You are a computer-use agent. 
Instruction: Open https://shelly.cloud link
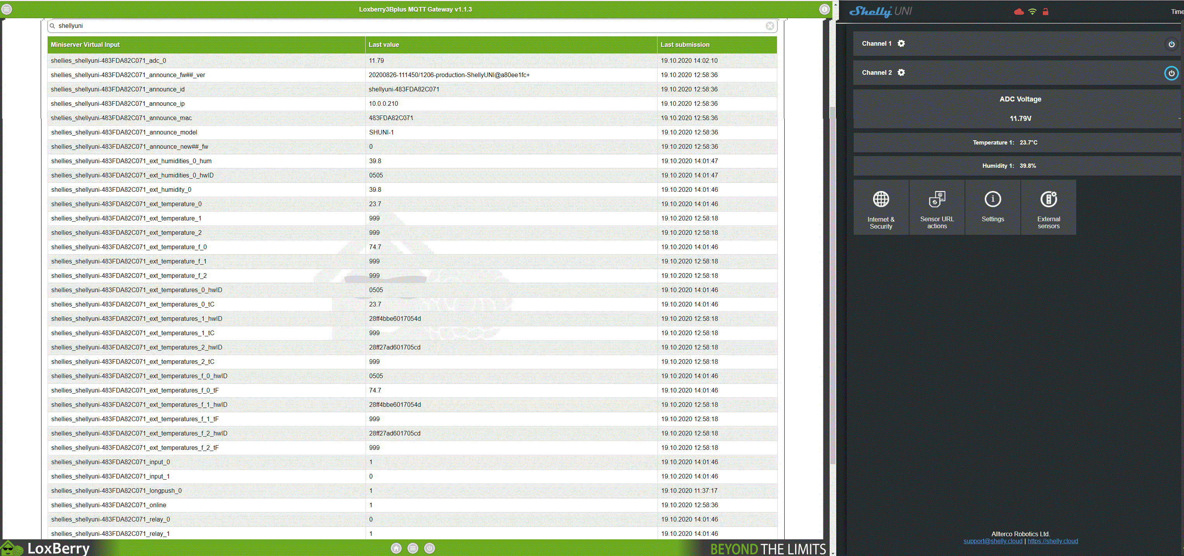click(x=1053, y=541)
